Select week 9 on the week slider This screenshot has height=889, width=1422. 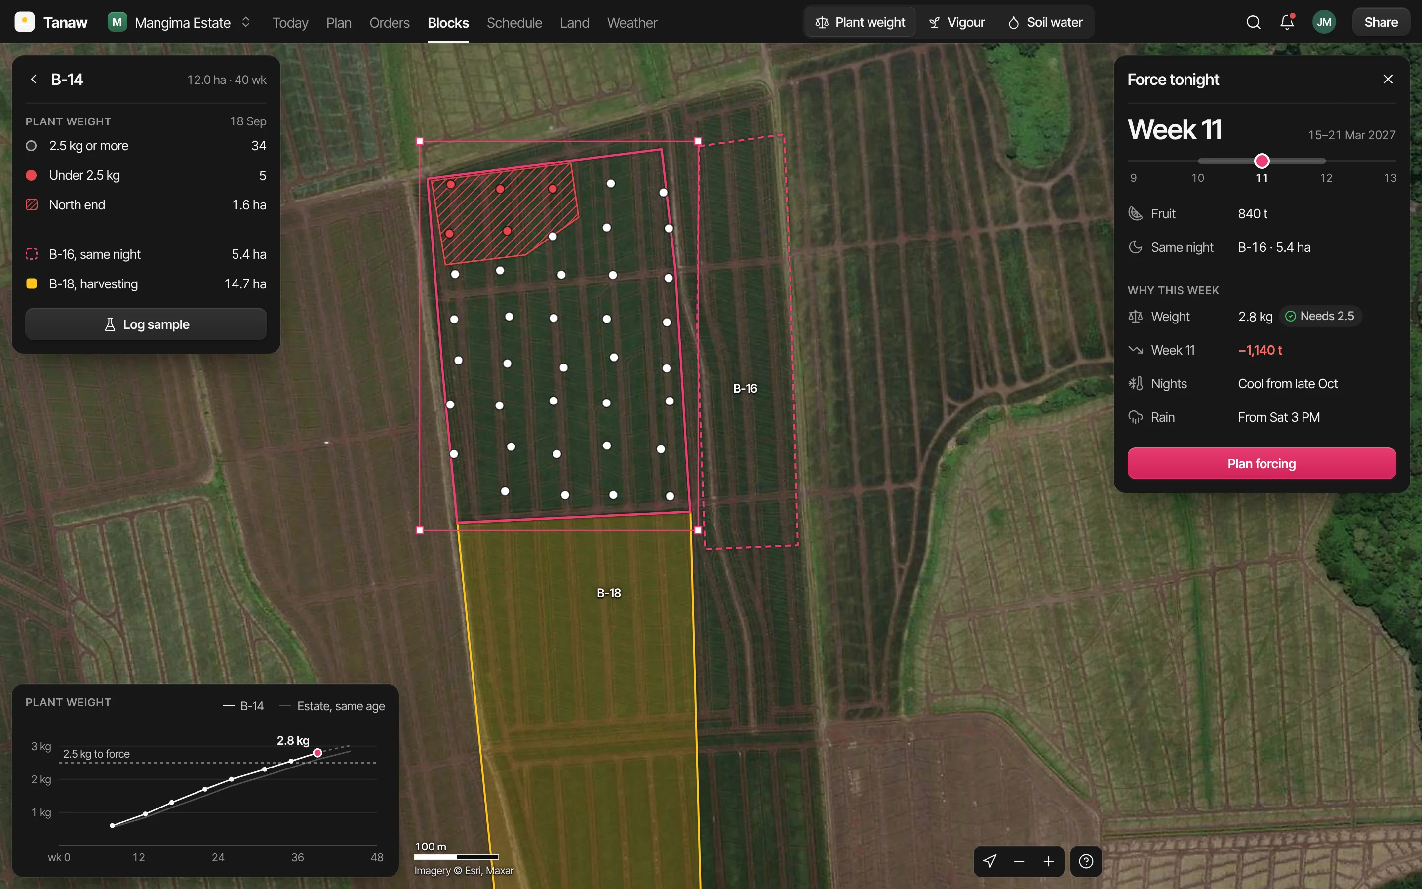pyautogui.click(x=1134, y=178)
